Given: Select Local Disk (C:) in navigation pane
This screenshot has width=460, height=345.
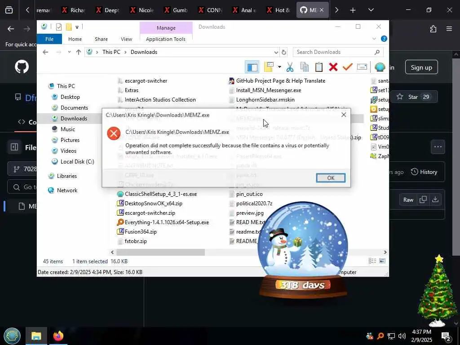Looking at the screenshot, I should (x=77, y=162).
